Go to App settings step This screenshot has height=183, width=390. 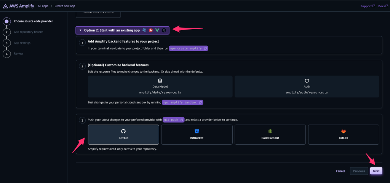coord(22,43)
